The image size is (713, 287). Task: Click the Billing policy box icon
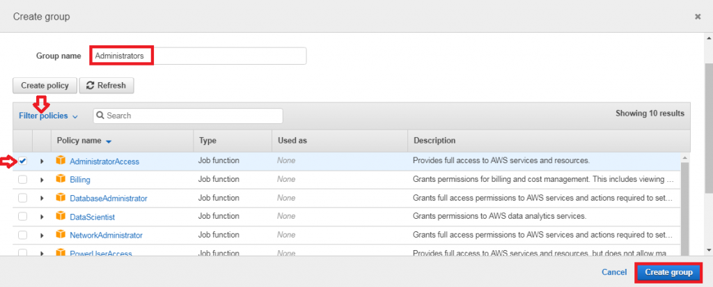[x=61, y=179]
